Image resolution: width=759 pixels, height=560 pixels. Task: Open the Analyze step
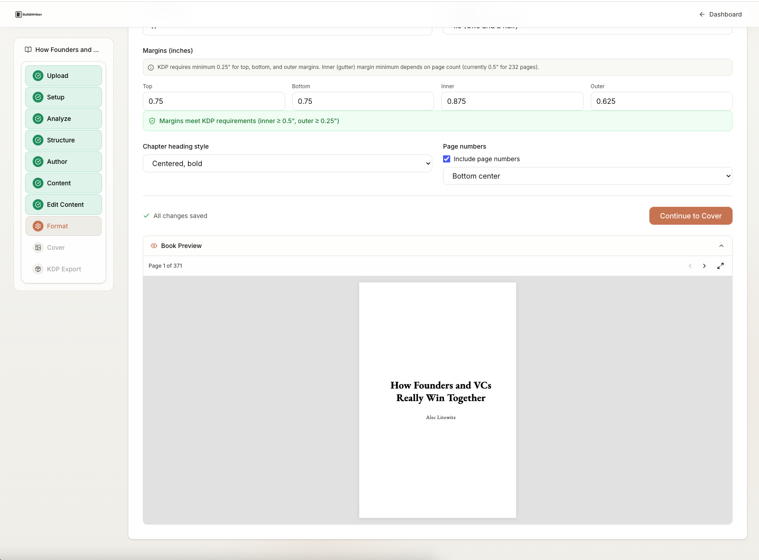point(64,119)
